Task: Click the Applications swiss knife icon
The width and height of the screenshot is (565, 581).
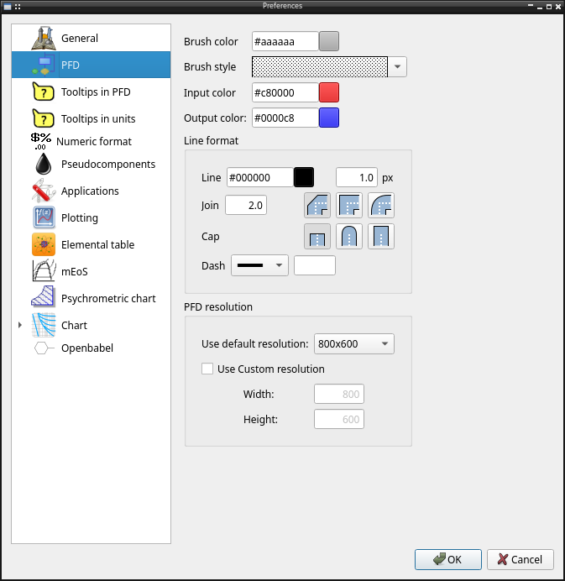Action: tap(44, 191)
